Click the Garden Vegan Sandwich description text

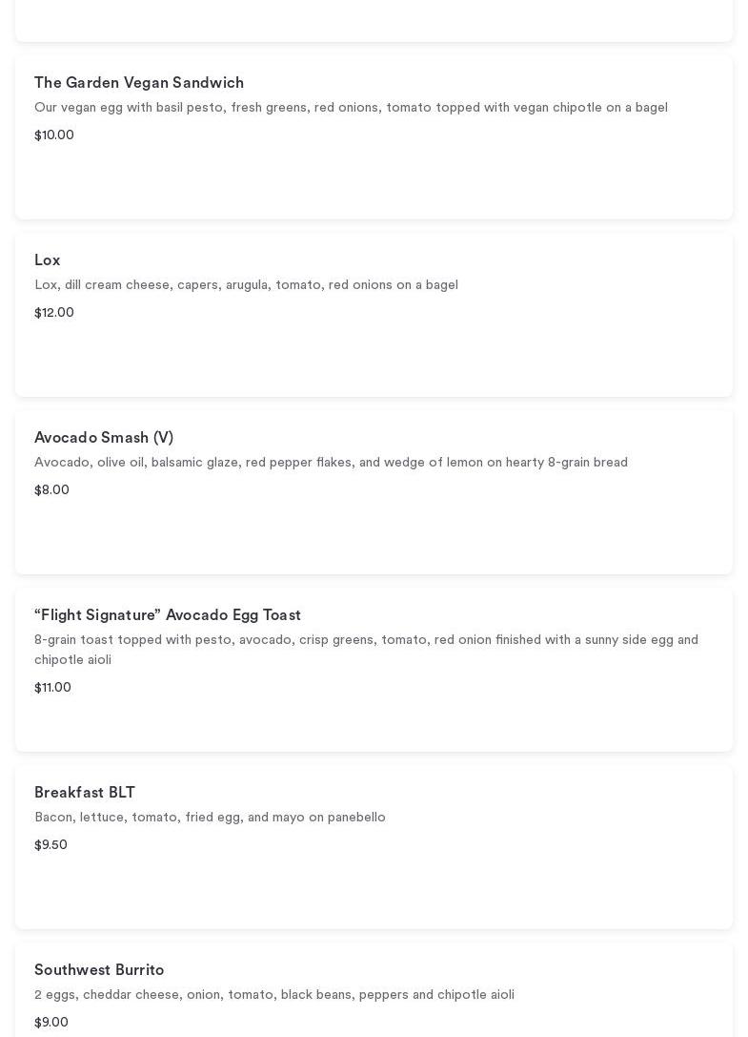351,108
